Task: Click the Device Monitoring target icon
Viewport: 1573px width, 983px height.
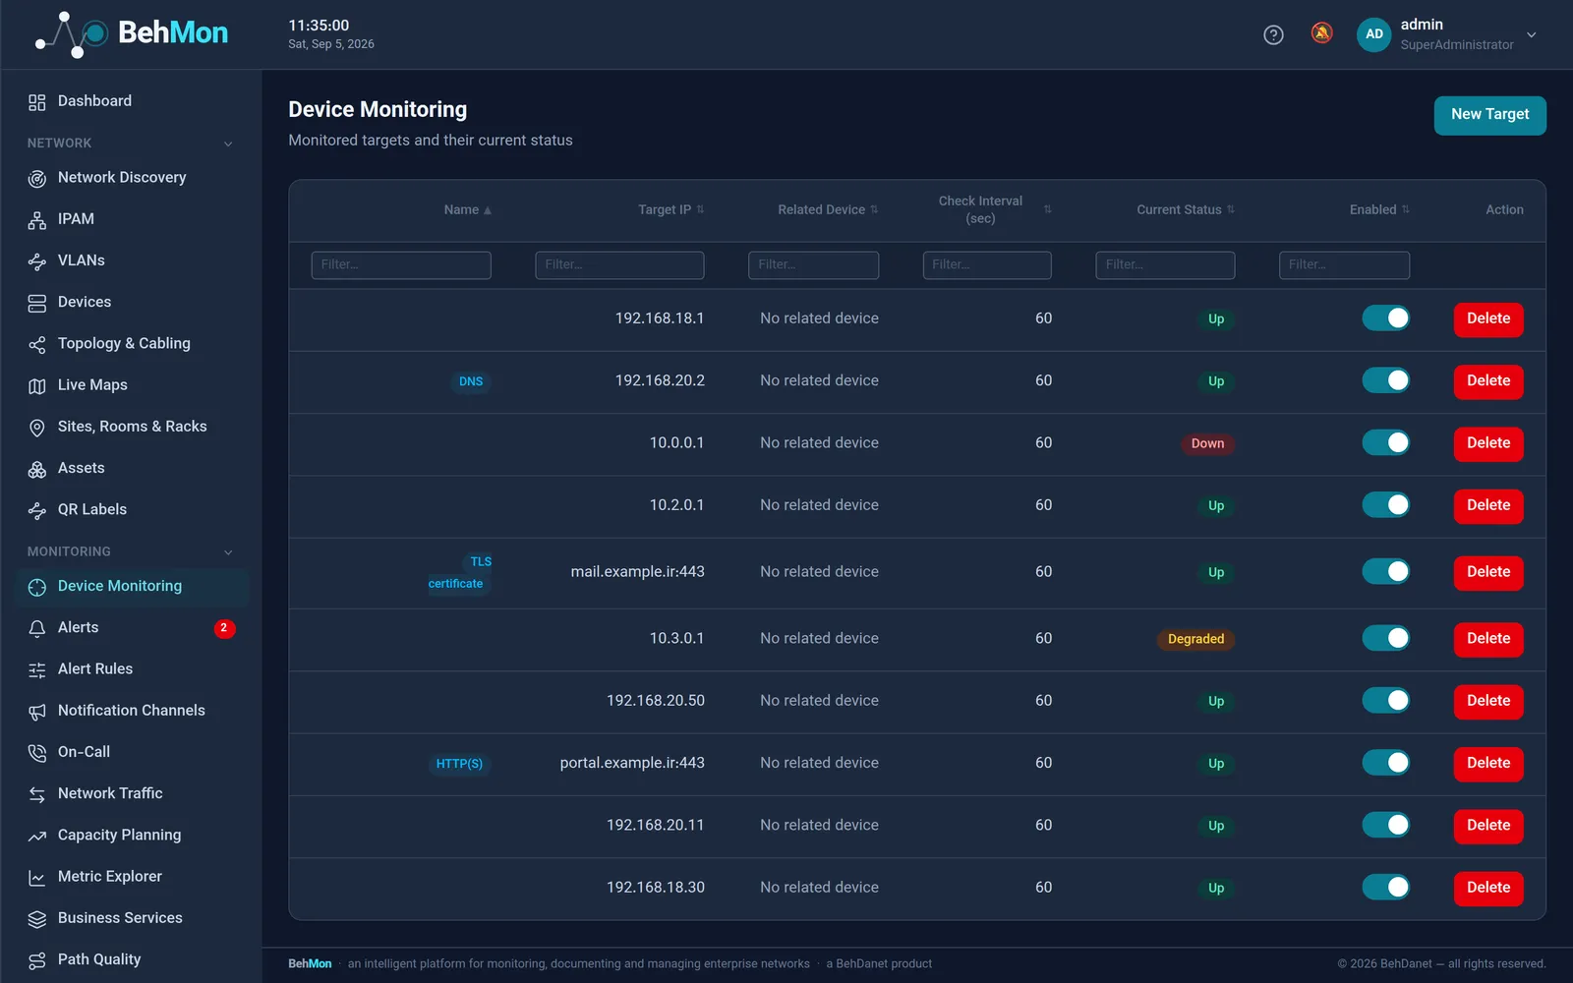Action: (x=37, y=588)
